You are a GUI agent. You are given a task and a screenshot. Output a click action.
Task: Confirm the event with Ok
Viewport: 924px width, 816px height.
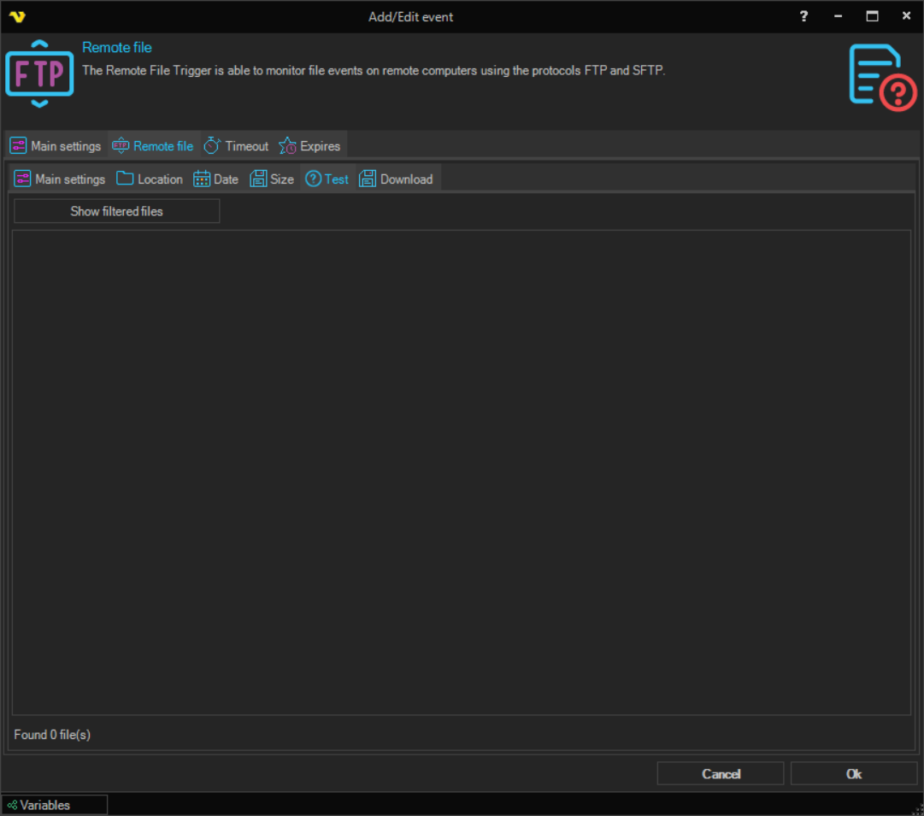pyautogui.click(x=853, y=773)
